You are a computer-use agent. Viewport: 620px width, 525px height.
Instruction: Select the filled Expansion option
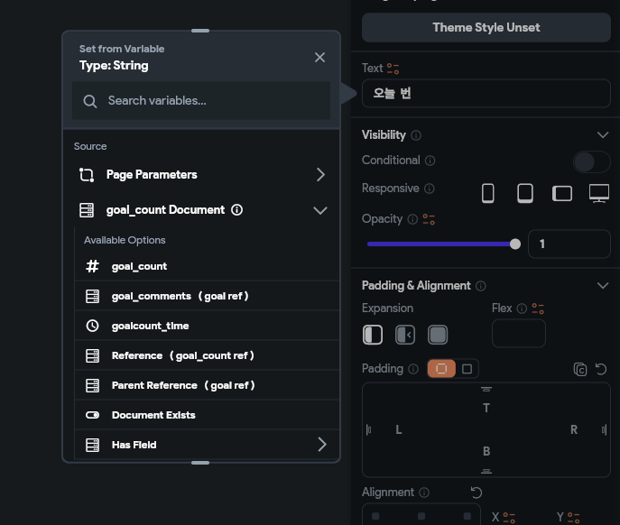[438, 335]
